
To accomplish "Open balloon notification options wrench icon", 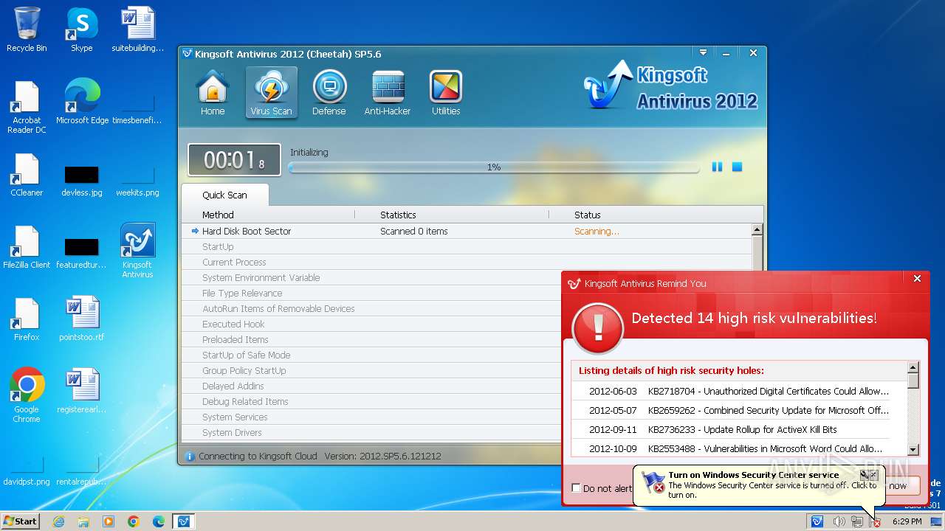I will coord(864,475).
